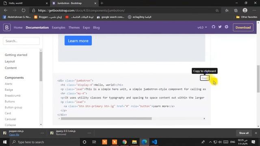Open Bootstrap GitHub icon link
The width and height of the screenshot is (260, 146).
[213, 27]
